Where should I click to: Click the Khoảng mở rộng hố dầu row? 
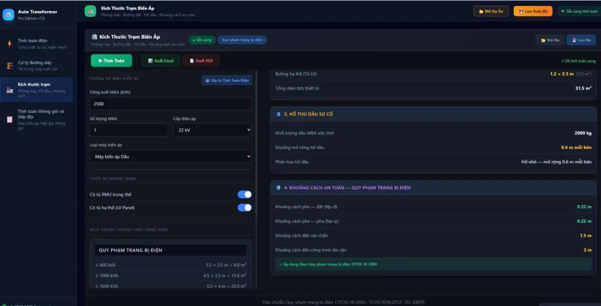pyautogui.click(x=433, y=147)
